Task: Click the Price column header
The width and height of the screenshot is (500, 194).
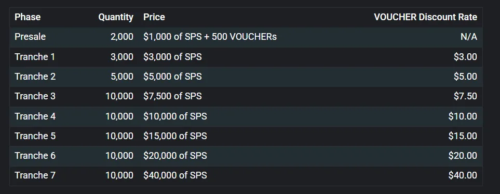Action: [x=154, y=17]
